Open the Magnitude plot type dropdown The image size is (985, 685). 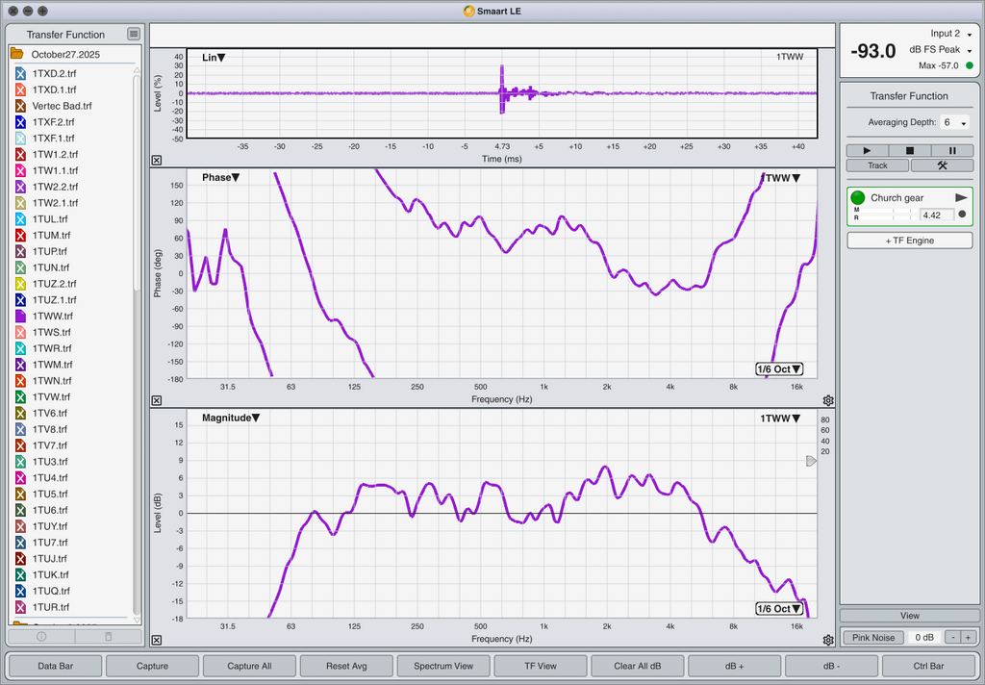point(229,418)
